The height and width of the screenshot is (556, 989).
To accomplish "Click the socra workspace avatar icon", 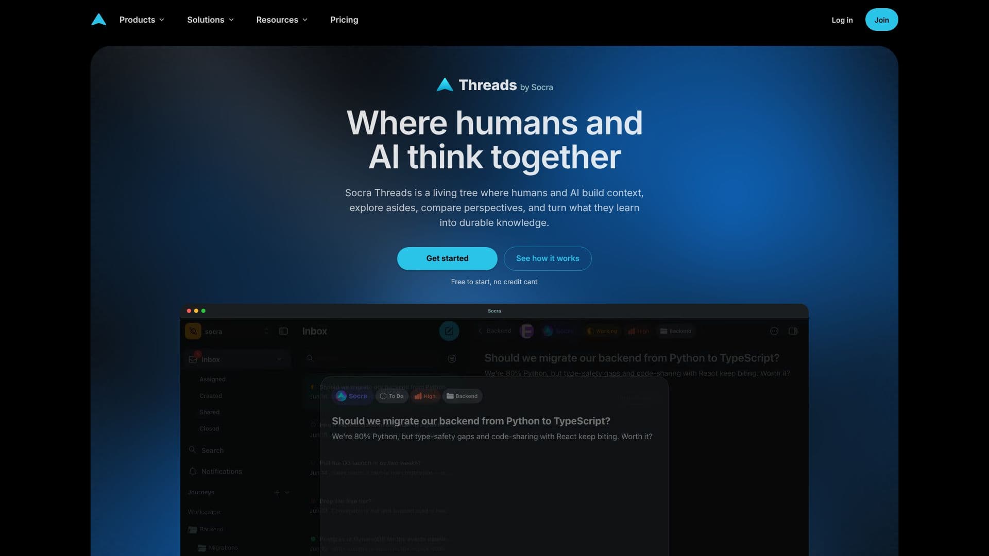I will [193, 331].
